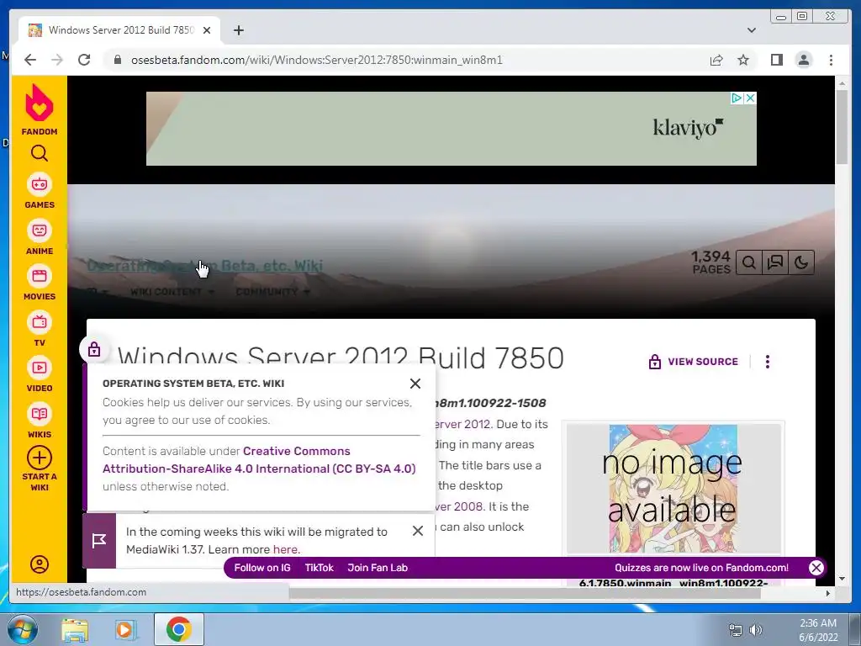Click horizontal scrollbar right arrow
The image size is (861, 646).
[827, 593]
